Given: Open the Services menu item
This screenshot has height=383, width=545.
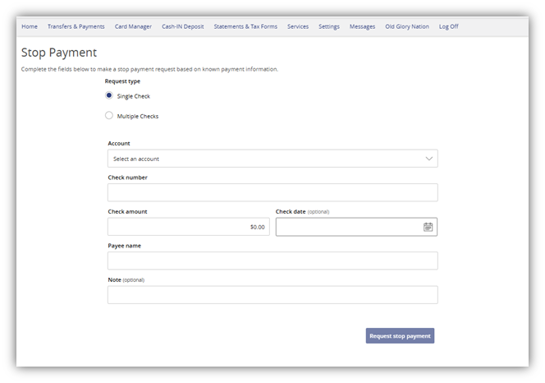Looking at the screenshot, I should point(298,26).
